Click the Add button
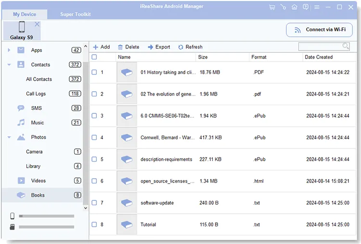This screenshot has height=244, width=361. pos(101,47)
